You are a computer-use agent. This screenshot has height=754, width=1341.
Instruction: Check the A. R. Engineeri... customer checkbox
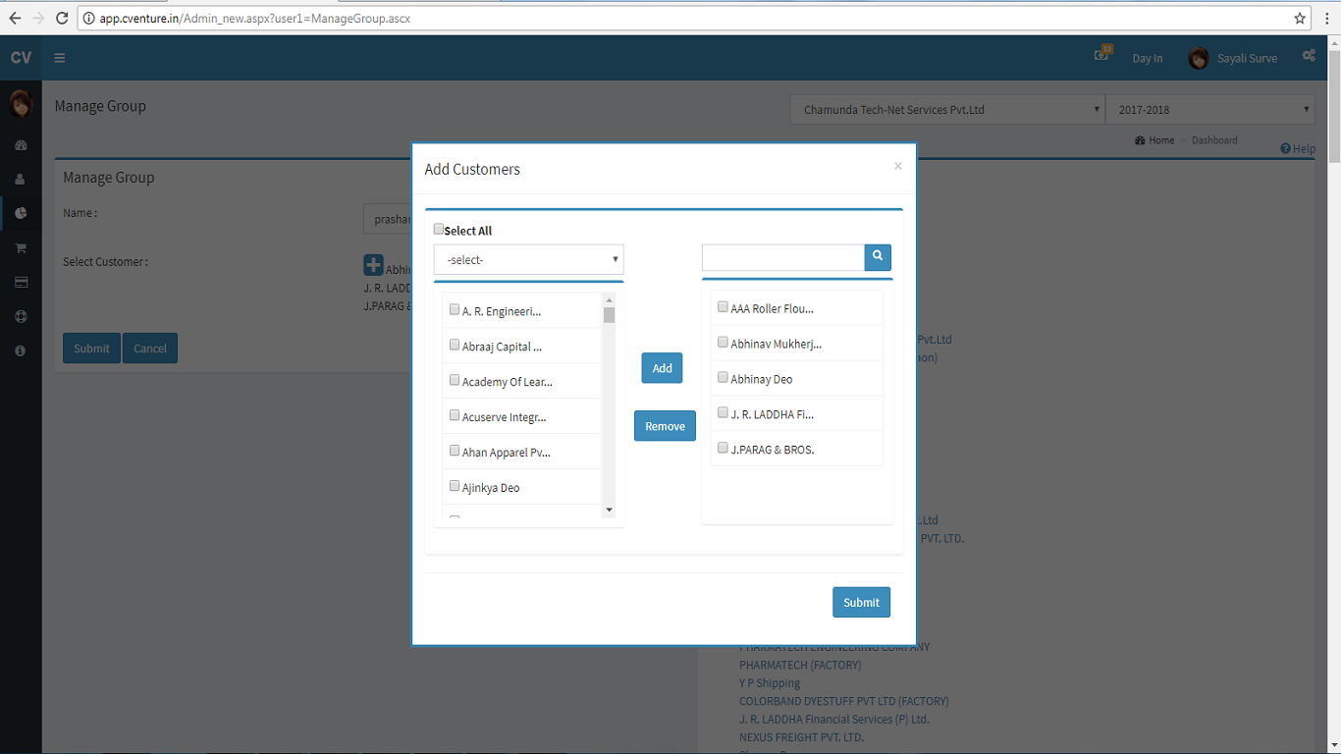pyautogui.click(x=455, y=309)
